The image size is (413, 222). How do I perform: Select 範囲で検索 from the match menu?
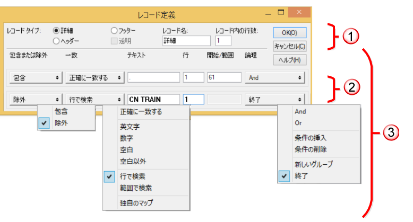tap(135, 188)
